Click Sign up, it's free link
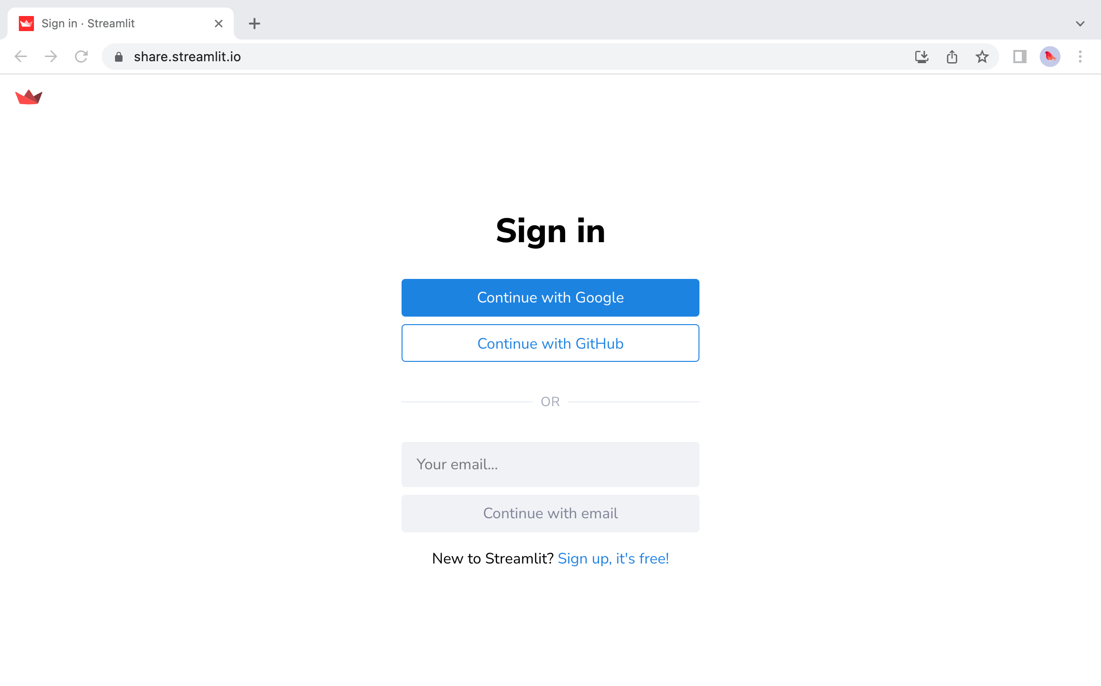 tap(613, 559)
